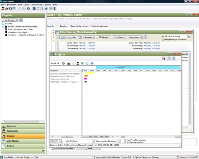Screen dimensions: 199x159
Task: Click the Text-Export button
Action: coord(120,37)
